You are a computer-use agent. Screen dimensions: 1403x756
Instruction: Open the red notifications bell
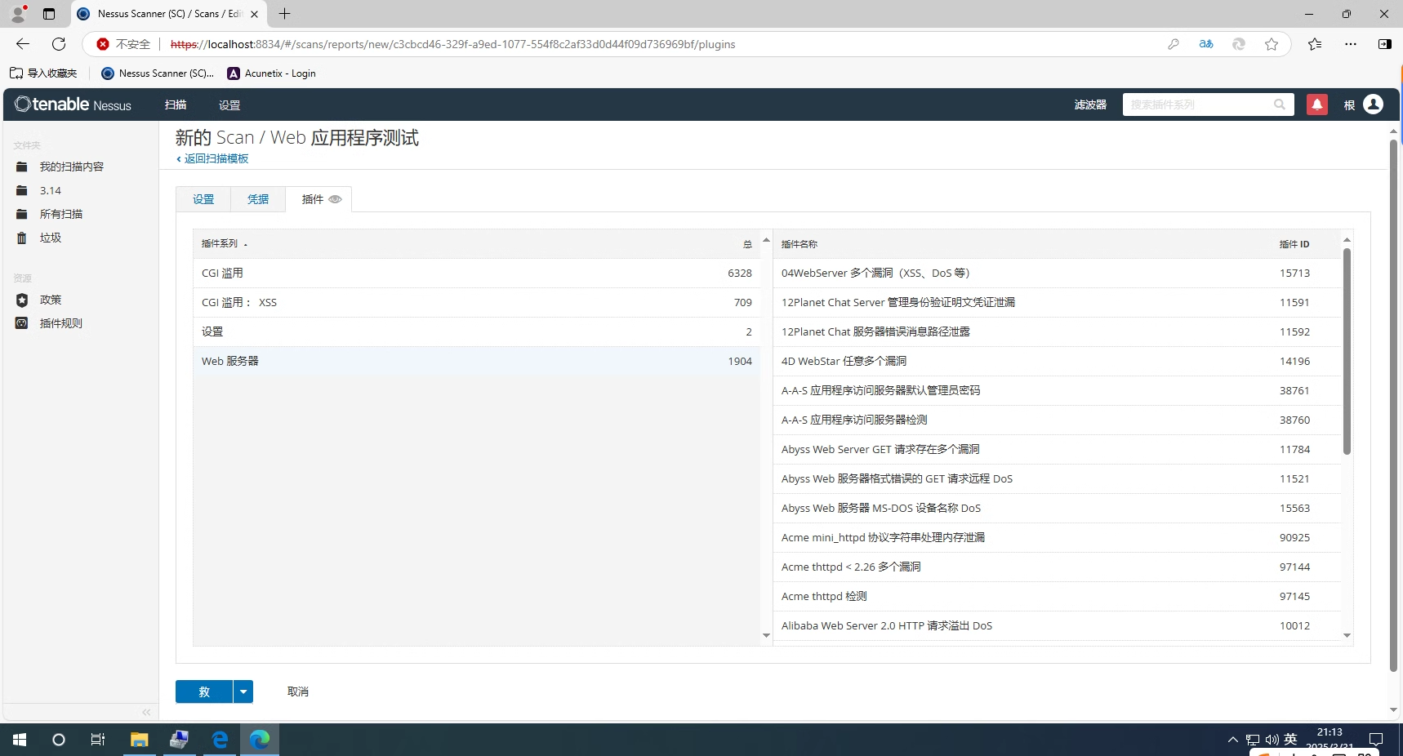[1316, 105]
